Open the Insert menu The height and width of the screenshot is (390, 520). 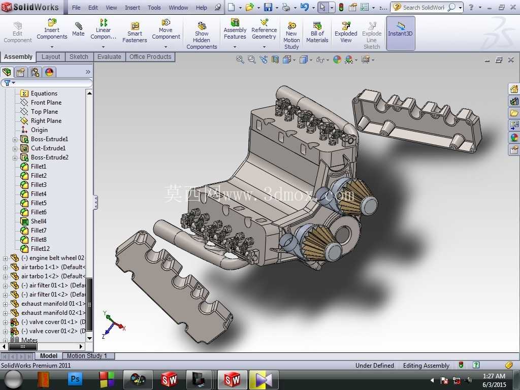tap(133, 7)
